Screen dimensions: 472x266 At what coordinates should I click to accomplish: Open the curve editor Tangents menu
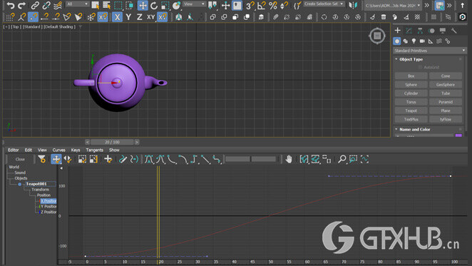95,150
